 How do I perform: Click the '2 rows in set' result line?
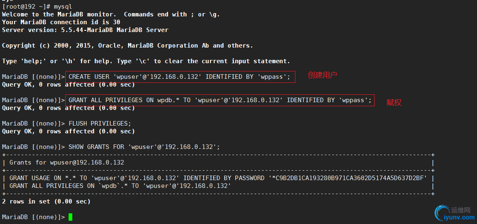point(46,201)
